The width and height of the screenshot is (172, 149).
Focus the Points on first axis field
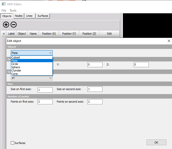pos(45,102)
